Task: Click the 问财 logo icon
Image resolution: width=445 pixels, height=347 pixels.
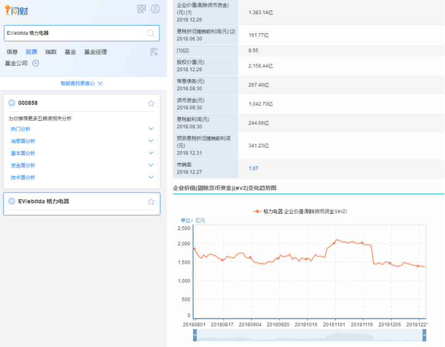Action: pyautogui.click(x=16, y=10)
